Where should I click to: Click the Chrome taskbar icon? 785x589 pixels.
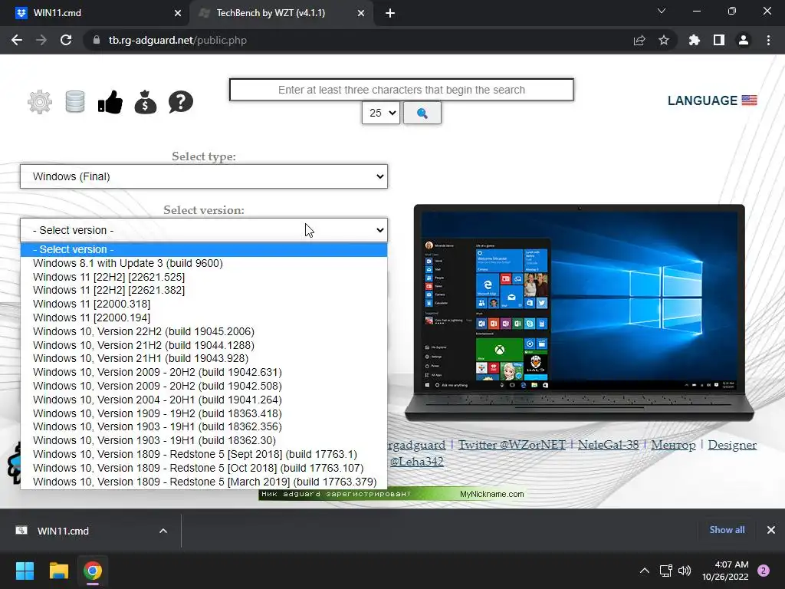tap(93, 571)
